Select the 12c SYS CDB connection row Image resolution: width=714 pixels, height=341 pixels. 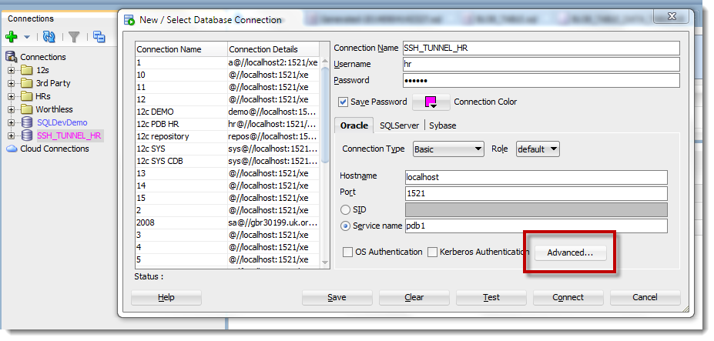(227, 161)
